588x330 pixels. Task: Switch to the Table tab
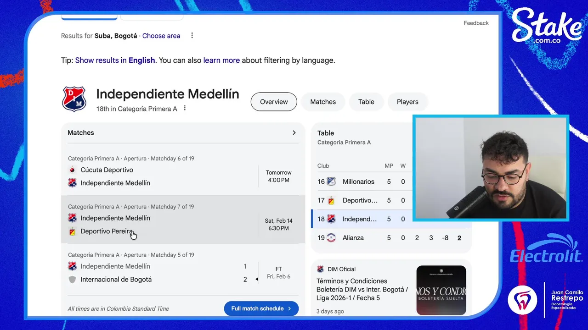(366, 102)
